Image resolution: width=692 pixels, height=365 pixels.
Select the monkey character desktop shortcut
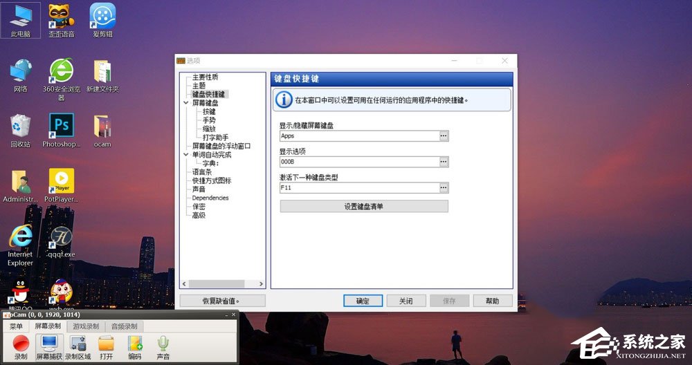[62, 293]
